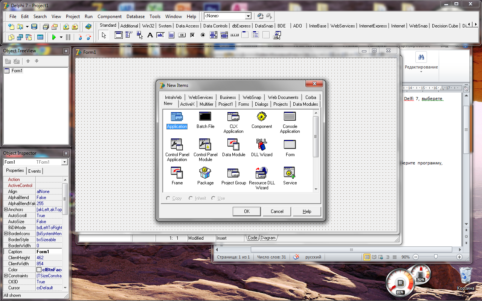Open the dropdown arrow beside Open icon
Screen dimensions: 482x301
(x=27, y=27)
